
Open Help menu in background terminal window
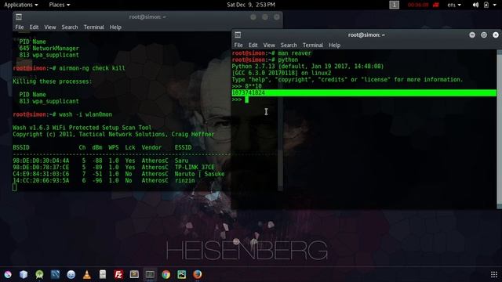pyautogui.click(x=115, y=27)
